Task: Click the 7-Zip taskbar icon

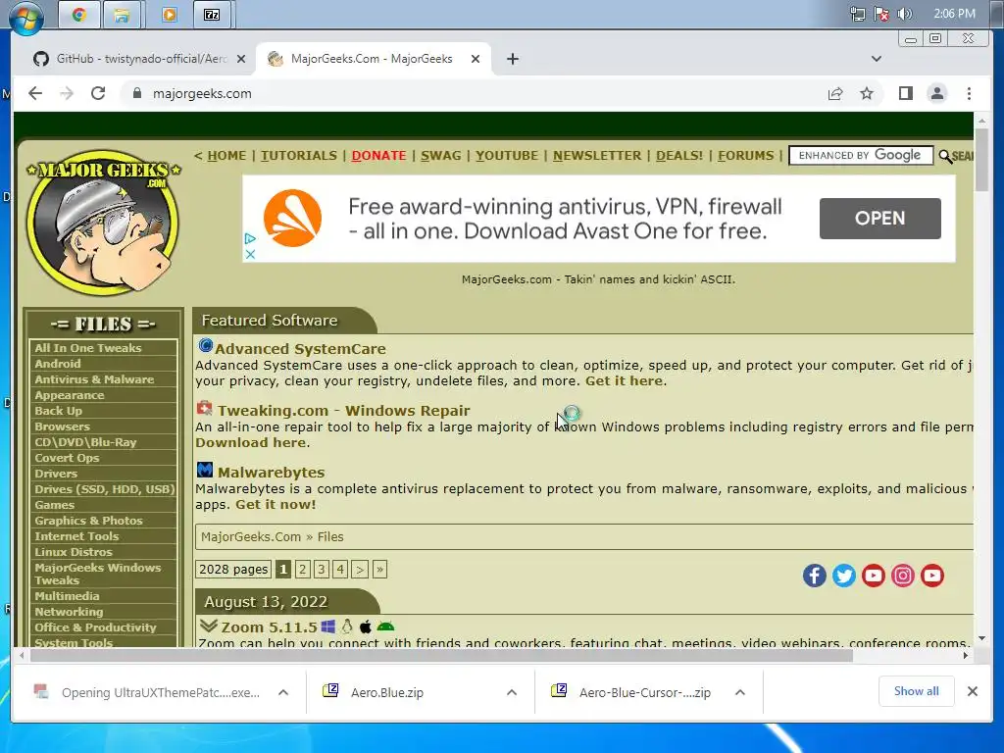Action: (x=212, y=15)
